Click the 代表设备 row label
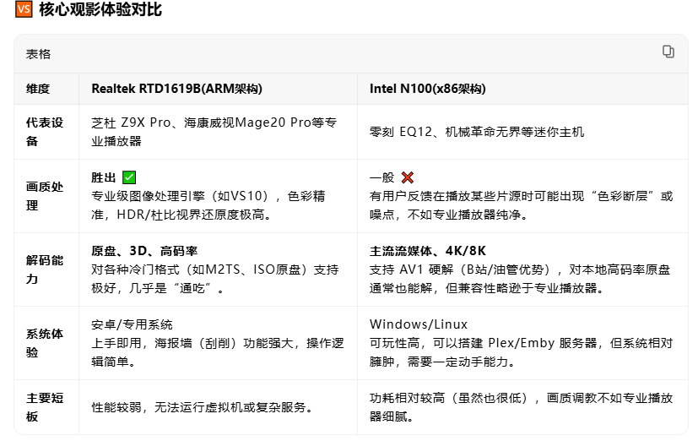Viewport: 698px width, 441px height. point(45,132)
